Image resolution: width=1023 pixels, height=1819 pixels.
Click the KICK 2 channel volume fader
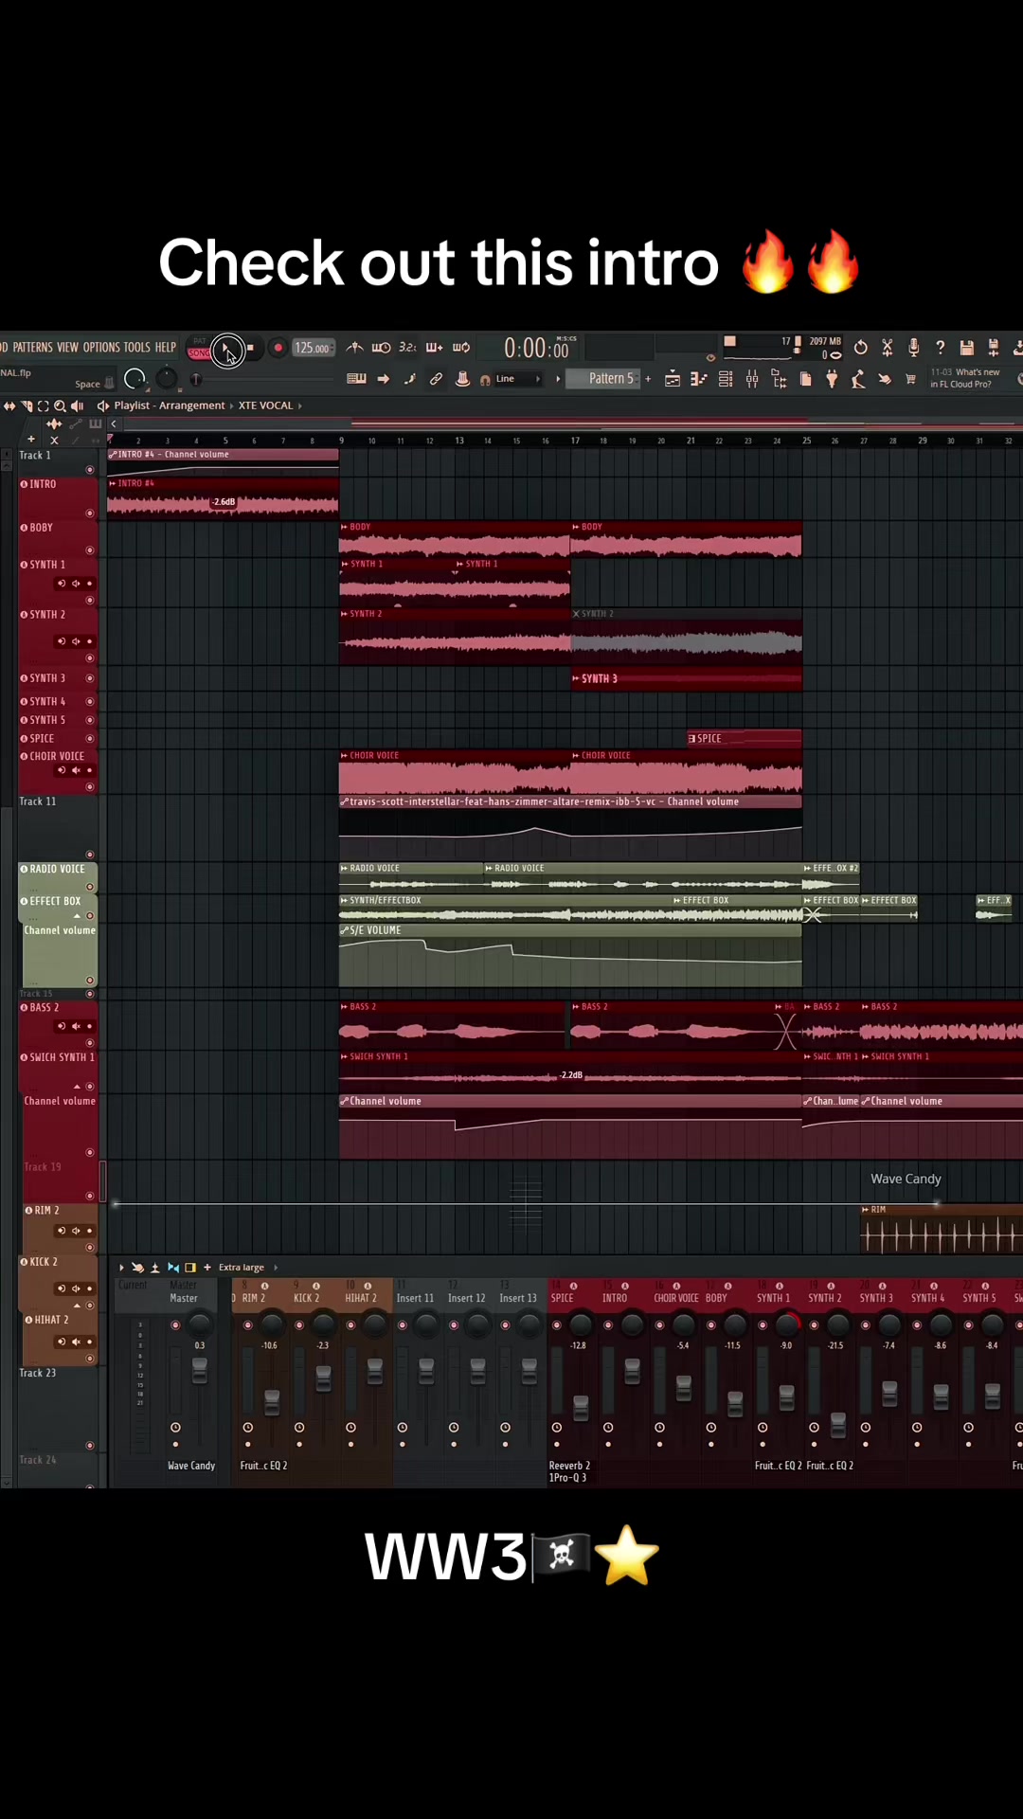(323, 1378)
